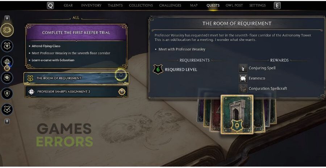Click the Conjuration Spellcraft reward icon
Viewport: 326px width, 168px height.
pos(243,89)
